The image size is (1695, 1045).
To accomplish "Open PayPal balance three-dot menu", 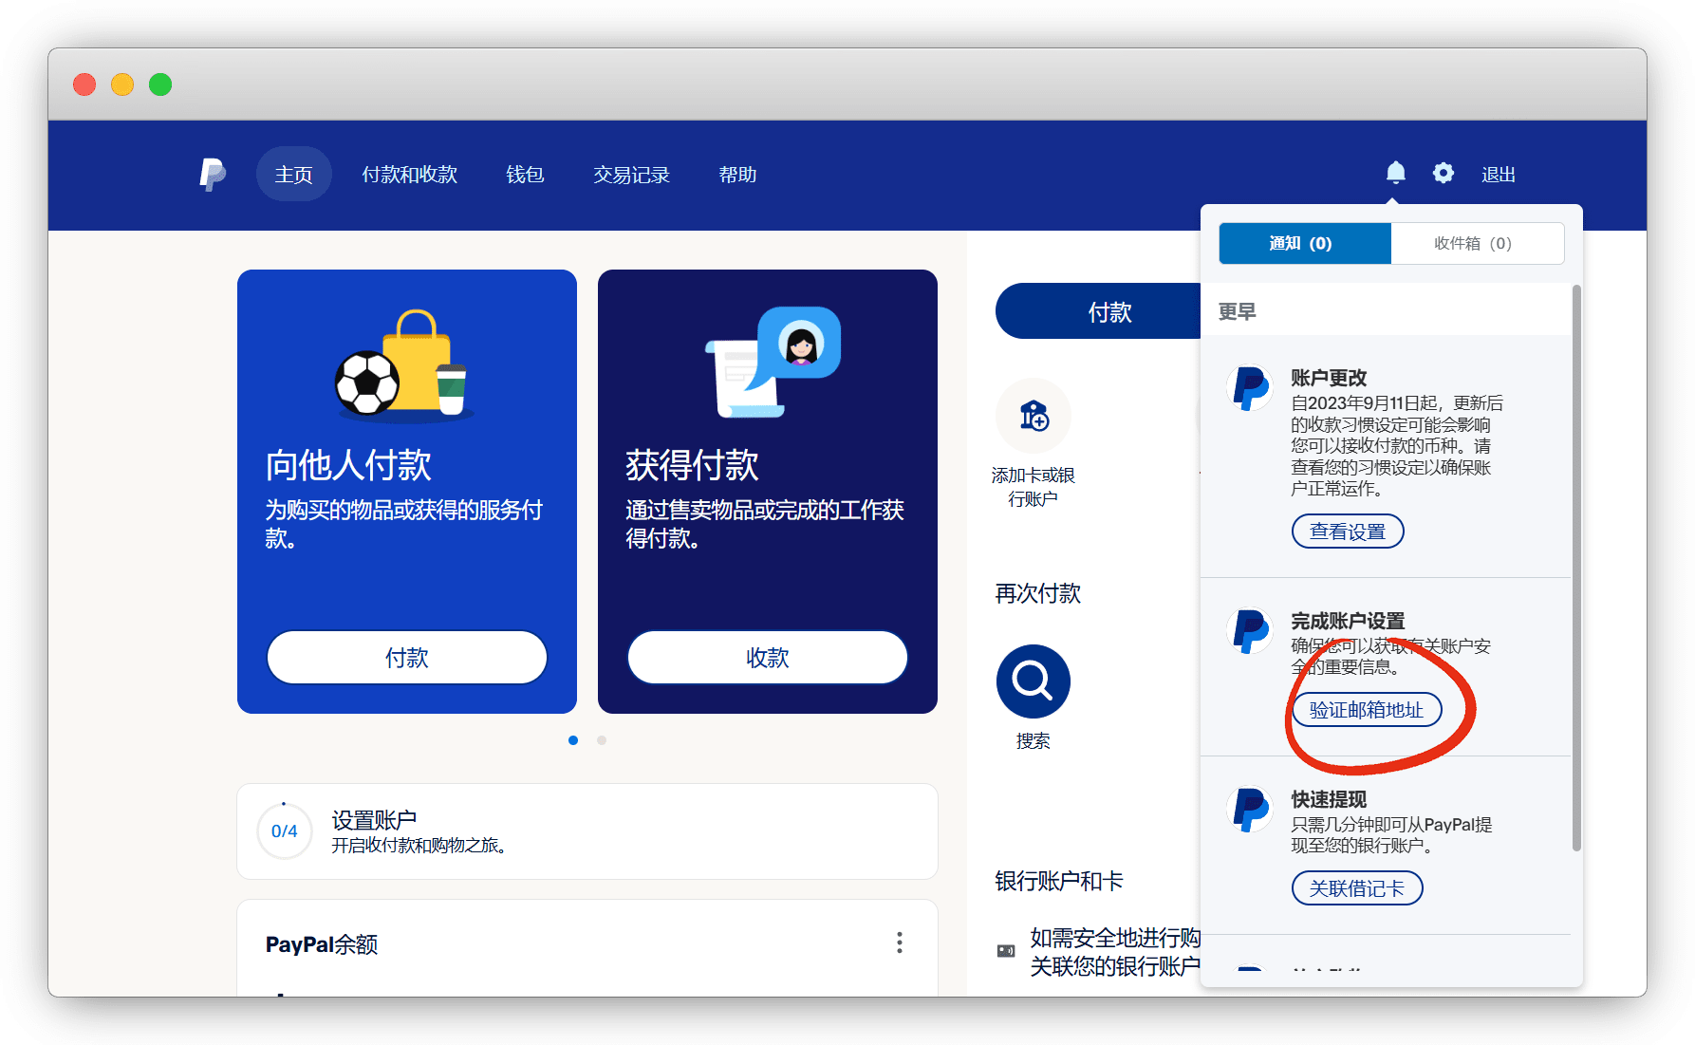I will click(899, 942).
